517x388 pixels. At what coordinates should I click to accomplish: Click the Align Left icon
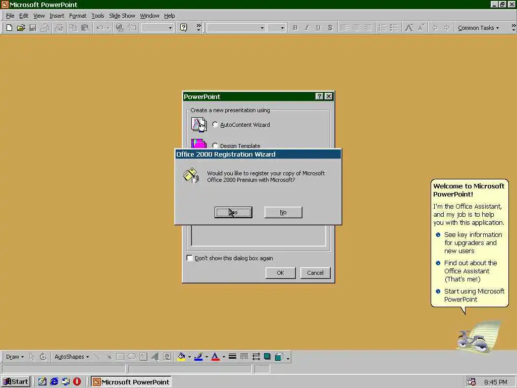(x=344, y=28)
